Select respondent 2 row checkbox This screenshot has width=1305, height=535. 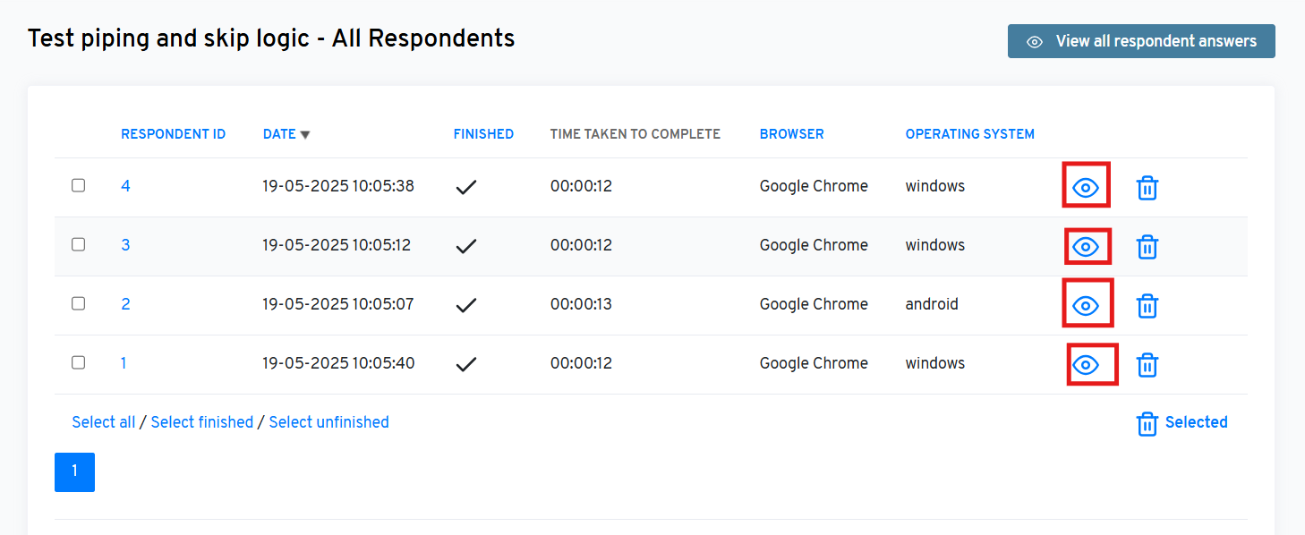click(79, 303)
